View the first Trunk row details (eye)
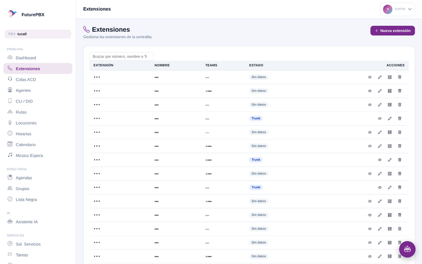 [379, 118]
